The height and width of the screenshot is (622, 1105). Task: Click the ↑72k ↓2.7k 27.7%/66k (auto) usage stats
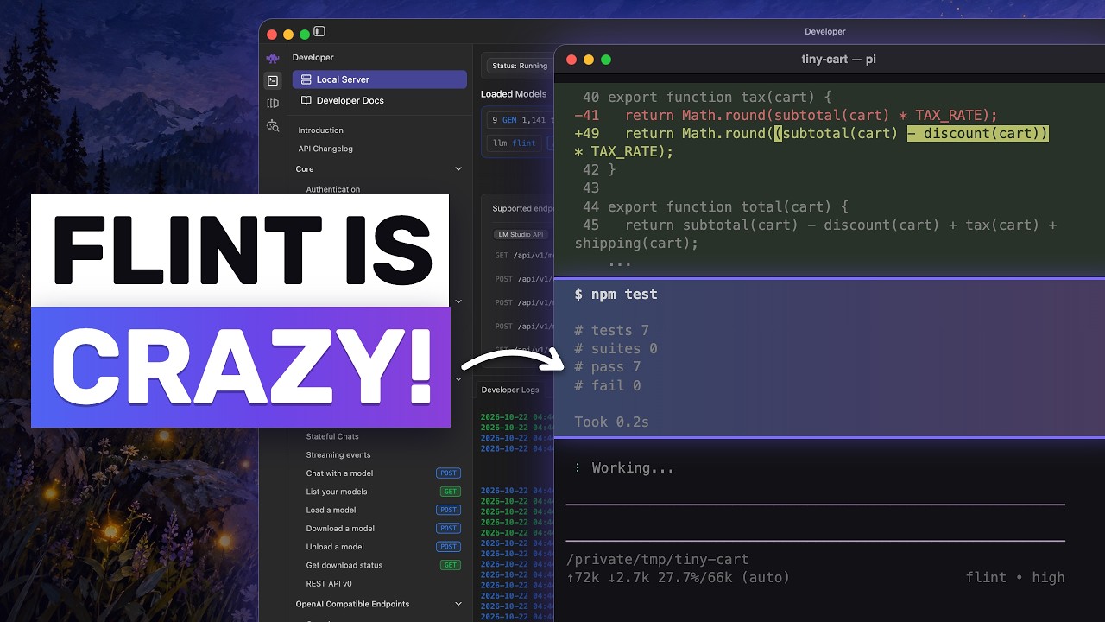pyautogui.click(x=678, y=578)
